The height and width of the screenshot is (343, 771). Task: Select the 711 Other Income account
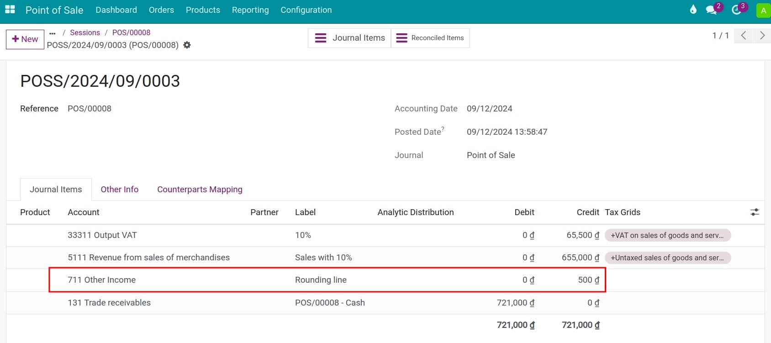tap(101, 280)
